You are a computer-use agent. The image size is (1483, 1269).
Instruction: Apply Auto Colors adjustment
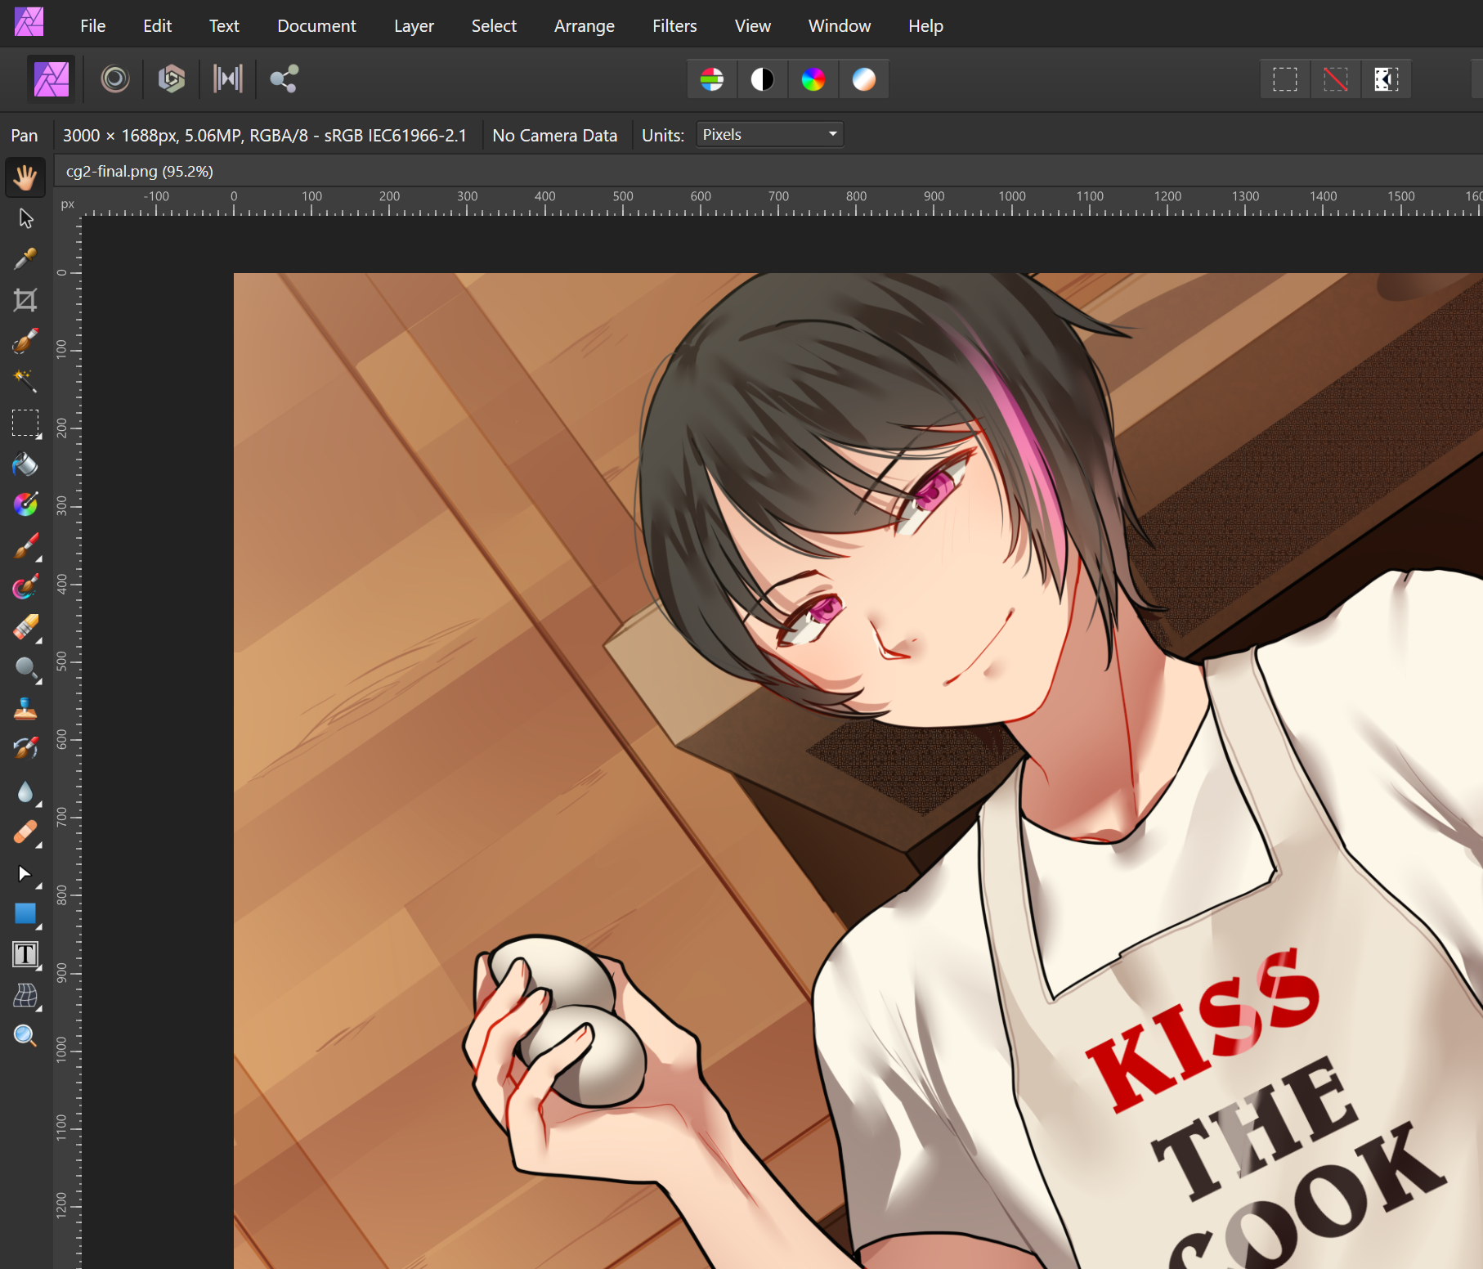coord(813,79)
